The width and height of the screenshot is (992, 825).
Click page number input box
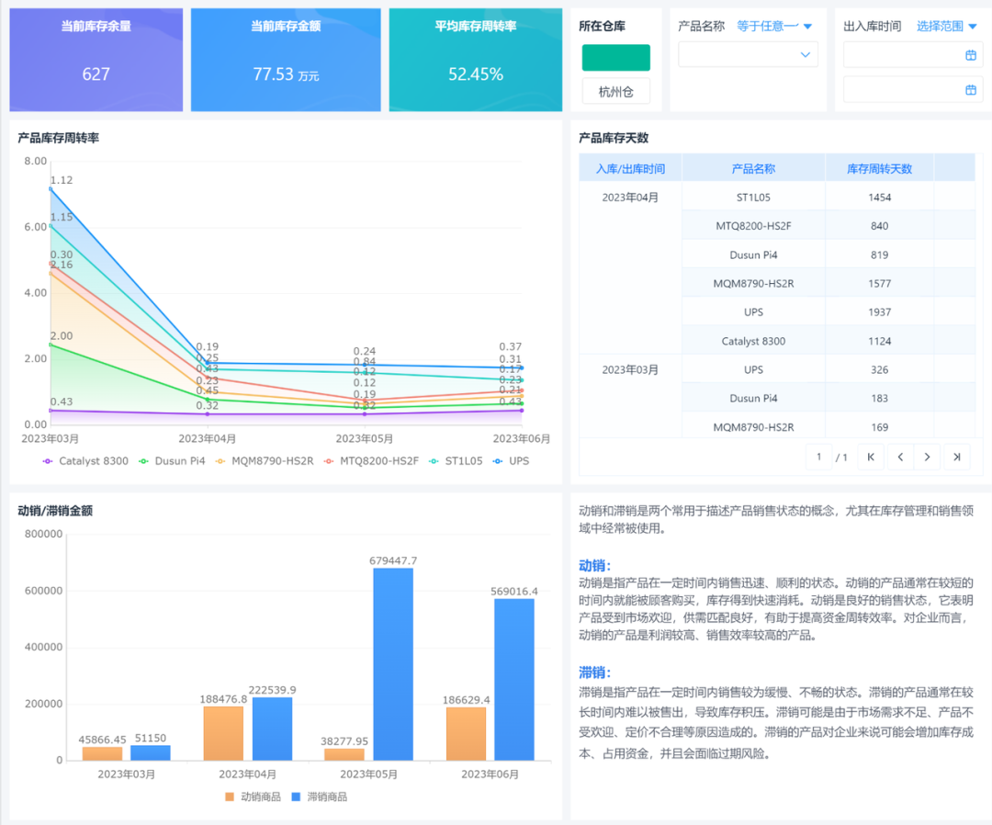coord(818,457)
